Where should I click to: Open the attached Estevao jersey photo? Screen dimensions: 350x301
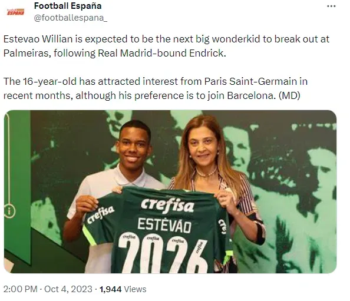170,191
